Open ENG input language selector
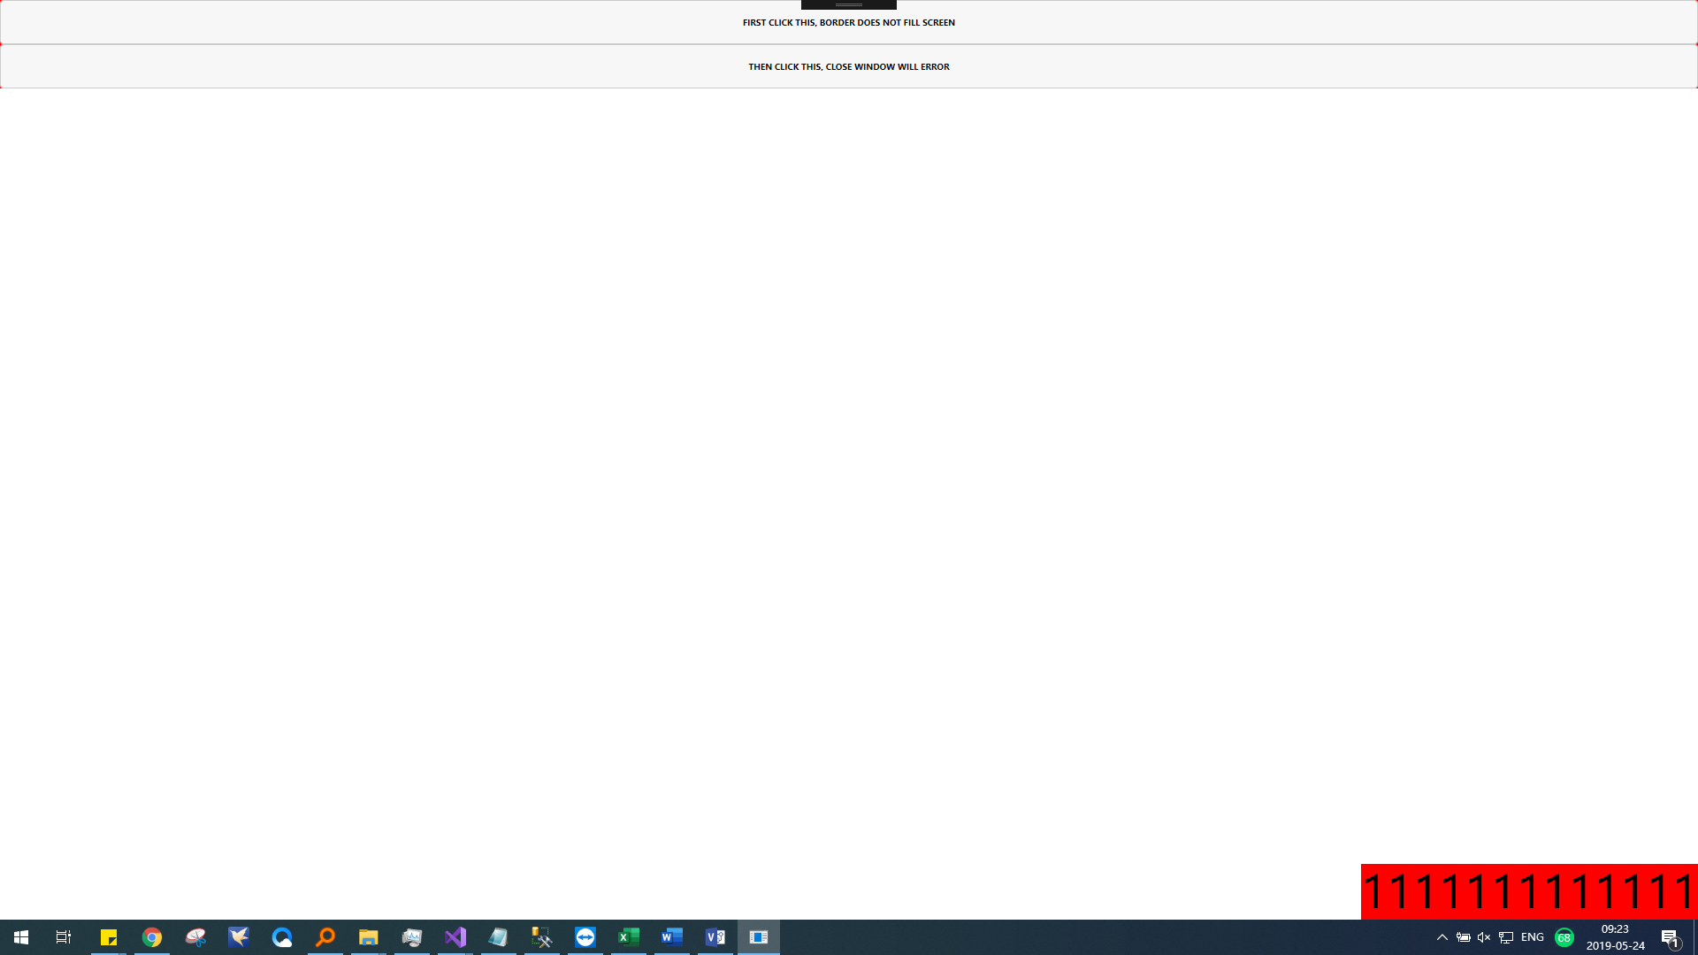The width and height of the screenshot is (1698, 955). pyautogui.click(x=1533, y=937)
